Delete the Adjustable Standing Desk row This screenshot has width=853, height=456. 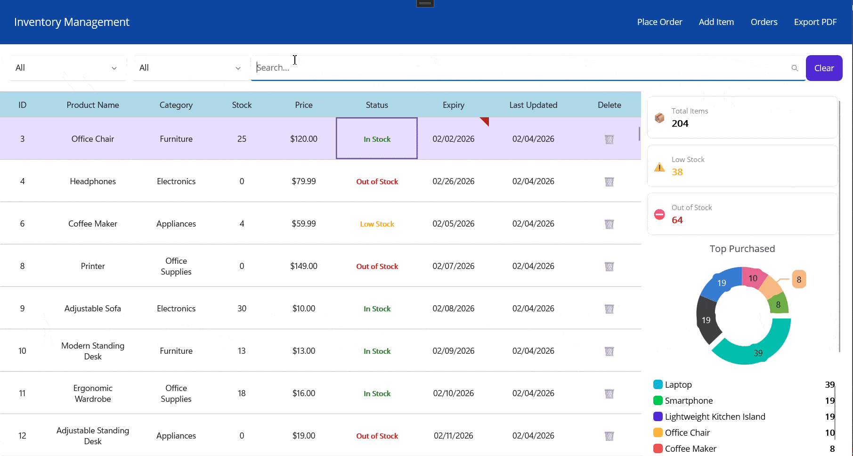point(609,436)
